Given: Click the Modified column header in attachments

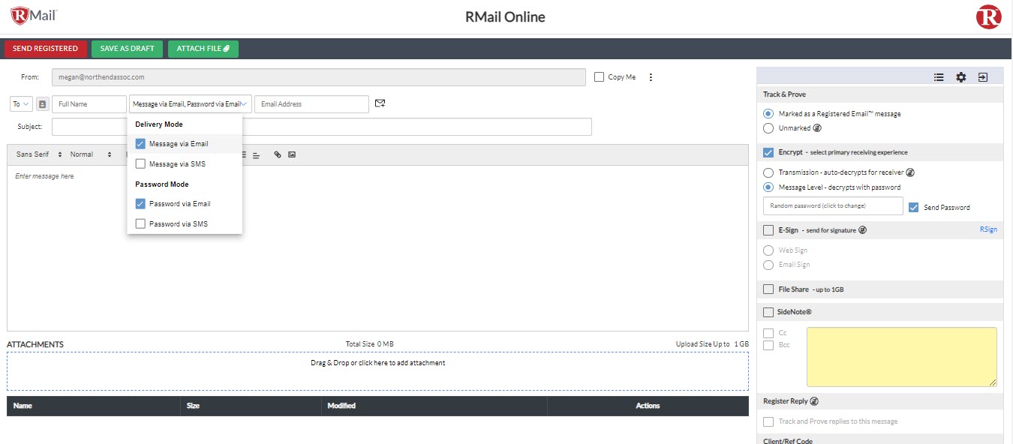Looking at the screenshot, I should tap(434, 406).
